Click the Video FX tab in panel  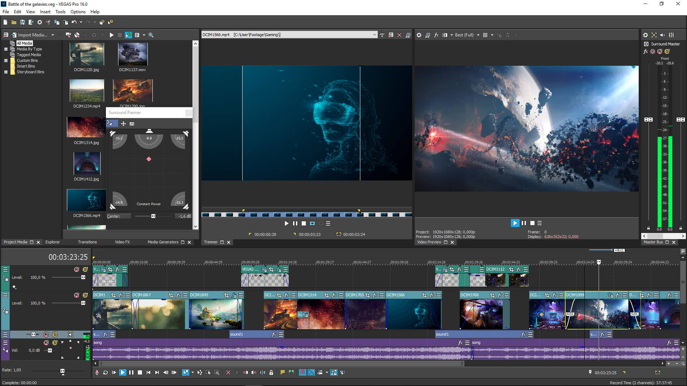[122, 242]
